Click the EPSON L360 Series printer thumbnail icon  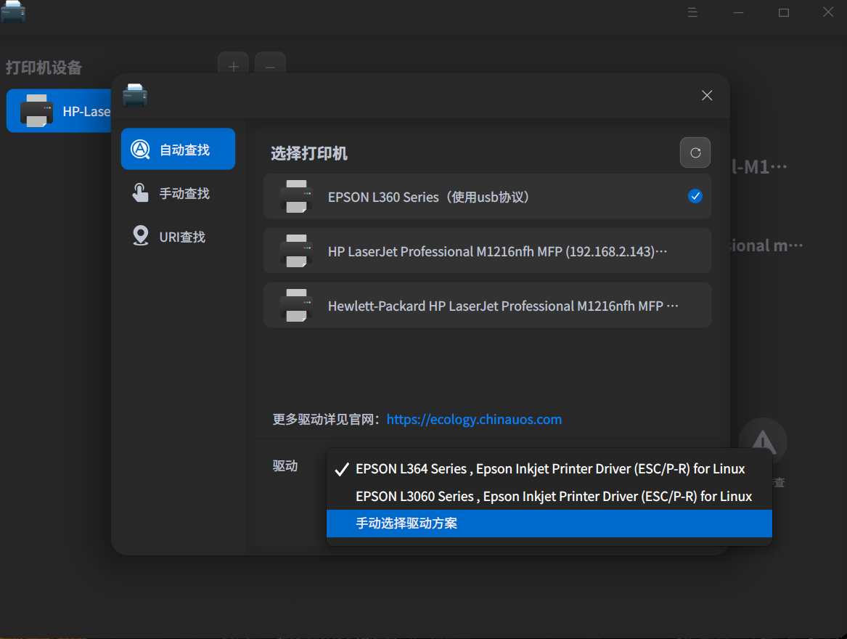tap(295, 196)
